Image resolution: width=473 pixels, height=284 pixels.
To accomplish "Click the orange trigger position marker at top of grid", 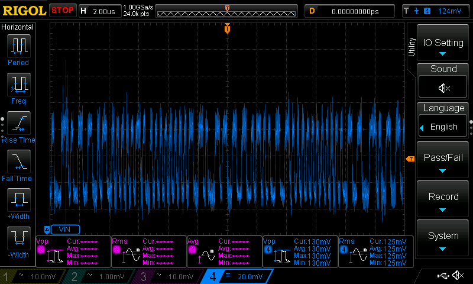I will pyautogui.click(x=227, y=28).
